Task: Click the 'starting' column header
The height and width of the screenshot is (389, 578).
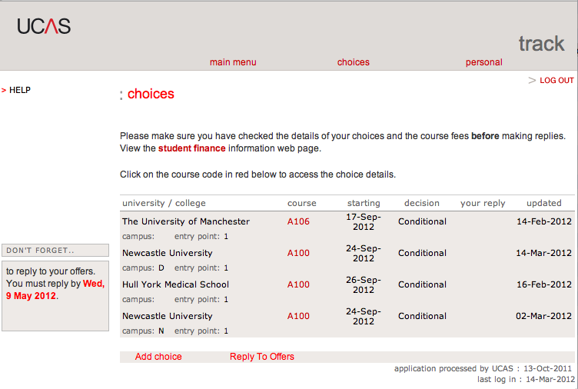Action: (x=364, y=203)
